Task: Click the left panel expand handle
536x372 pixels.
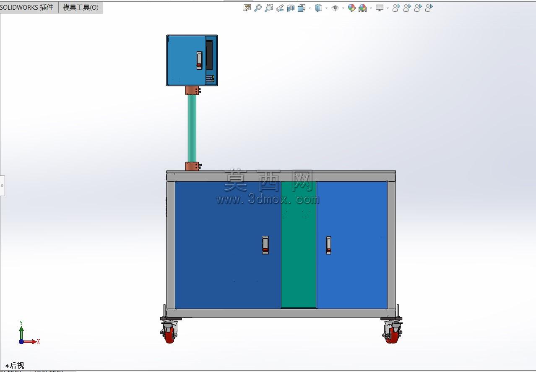Action: pos(2,185)
